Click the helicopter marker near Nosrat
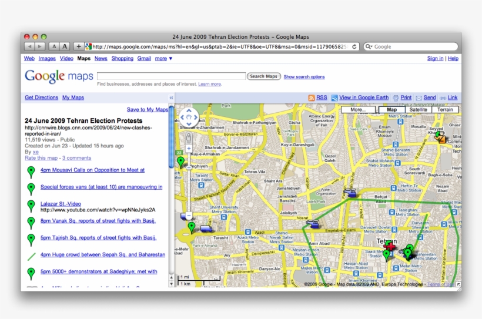This screenshot has width=482, height=319. pyautogui.click(x=313, y=223)
